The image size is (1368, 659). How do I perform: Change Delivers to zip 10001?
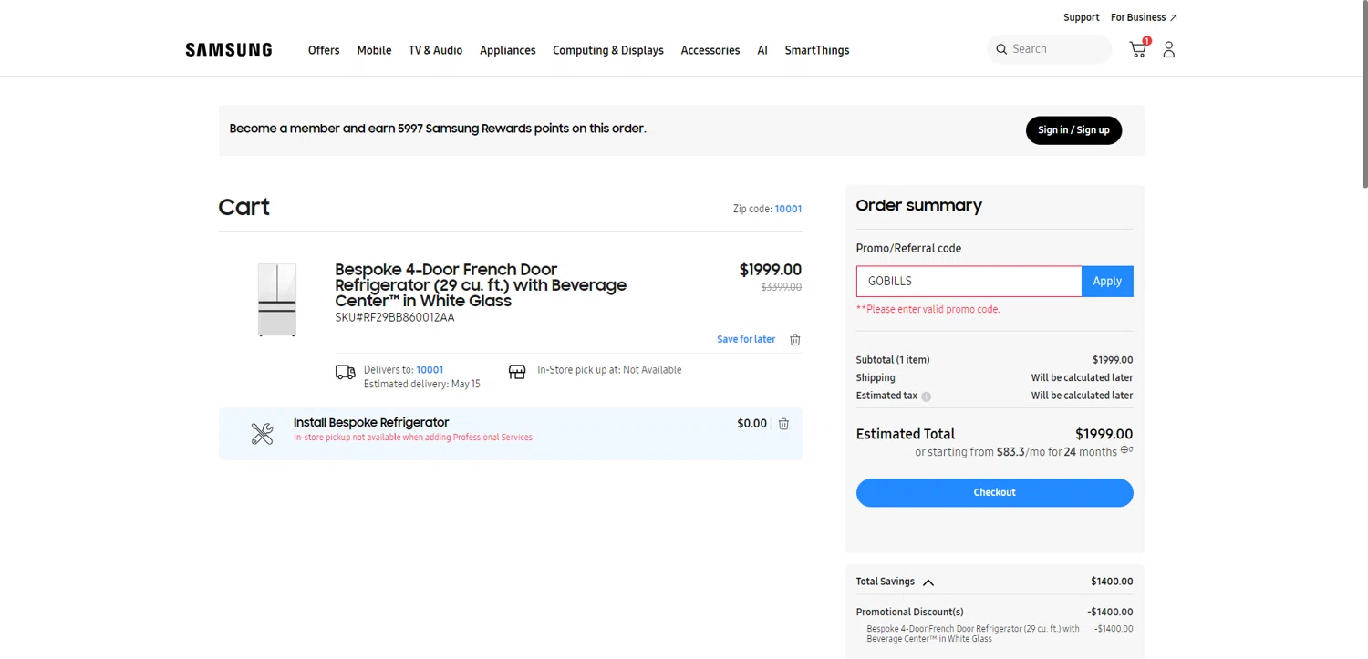click(430, 370)
